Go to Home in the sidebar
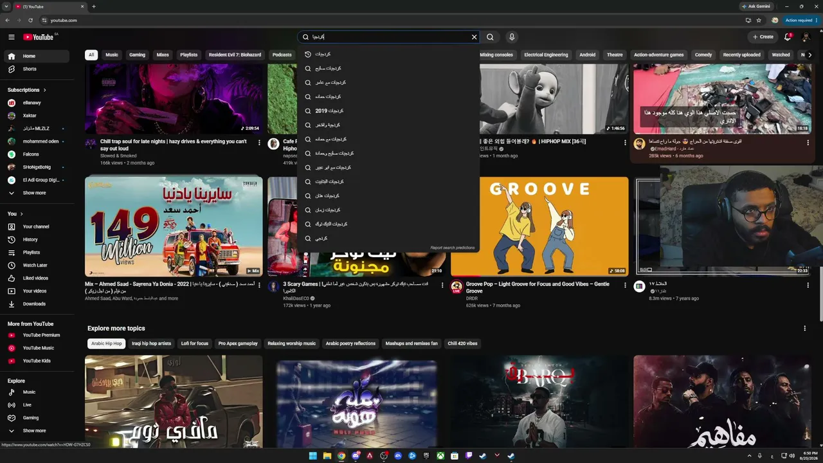The width and height of the screenshot is (823, 463). [x=38, y=56]
